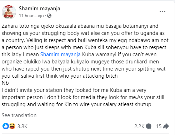Viewport: 175px width, 135px height.
Task: Click the blue Like reaction icon
Action: (6, 126)
